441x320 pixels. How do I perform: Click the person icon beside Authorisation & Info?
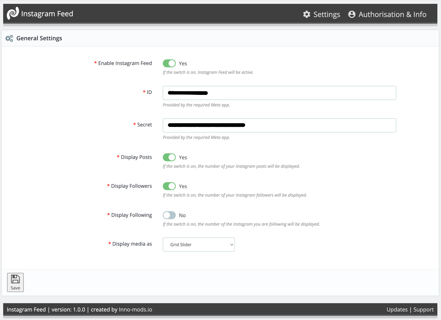352,14
